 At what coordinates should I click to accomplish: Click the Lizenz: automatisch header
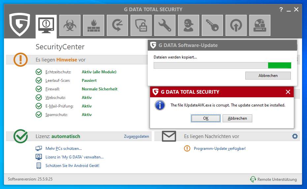click(58, 136)
